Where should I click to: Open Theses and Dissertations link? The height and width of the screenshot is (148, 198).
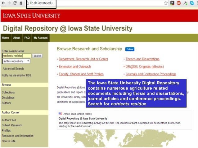pyautogui.click(x=142, y=59)
